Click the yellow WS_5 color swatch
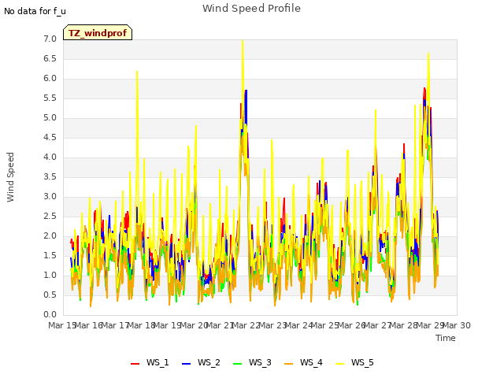Image resolution: width=504 pixels, height=378 pixels. pos(339,364)
